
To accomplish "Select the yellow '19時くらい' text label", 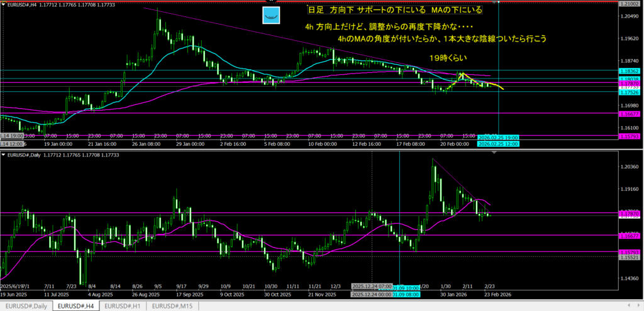I will (445, 58).
